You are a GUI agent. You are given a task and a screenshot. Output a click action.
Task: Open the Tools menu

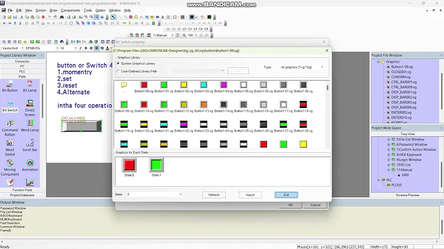(88, 10)
